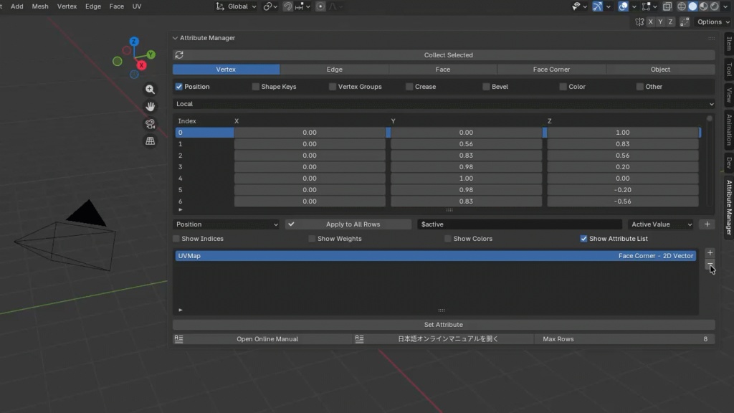Toggle orthographic grid view icon
This screenshot has width=734, height=413.
[150, 141]
